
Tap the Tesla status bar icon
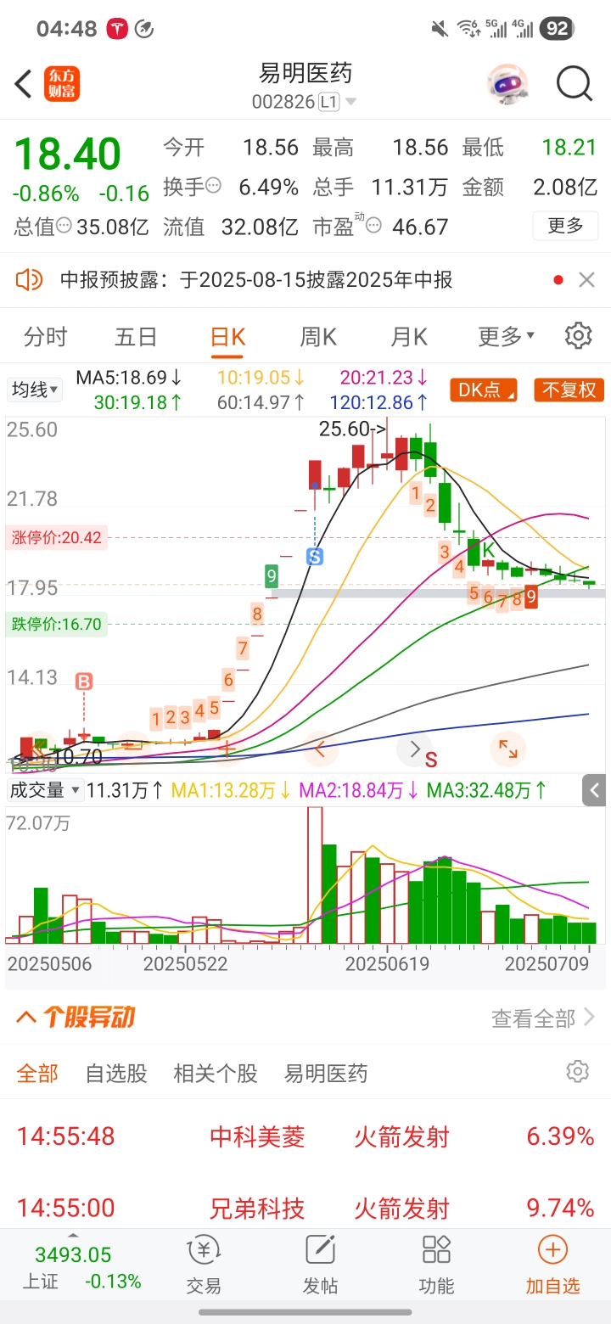[117, 29]
